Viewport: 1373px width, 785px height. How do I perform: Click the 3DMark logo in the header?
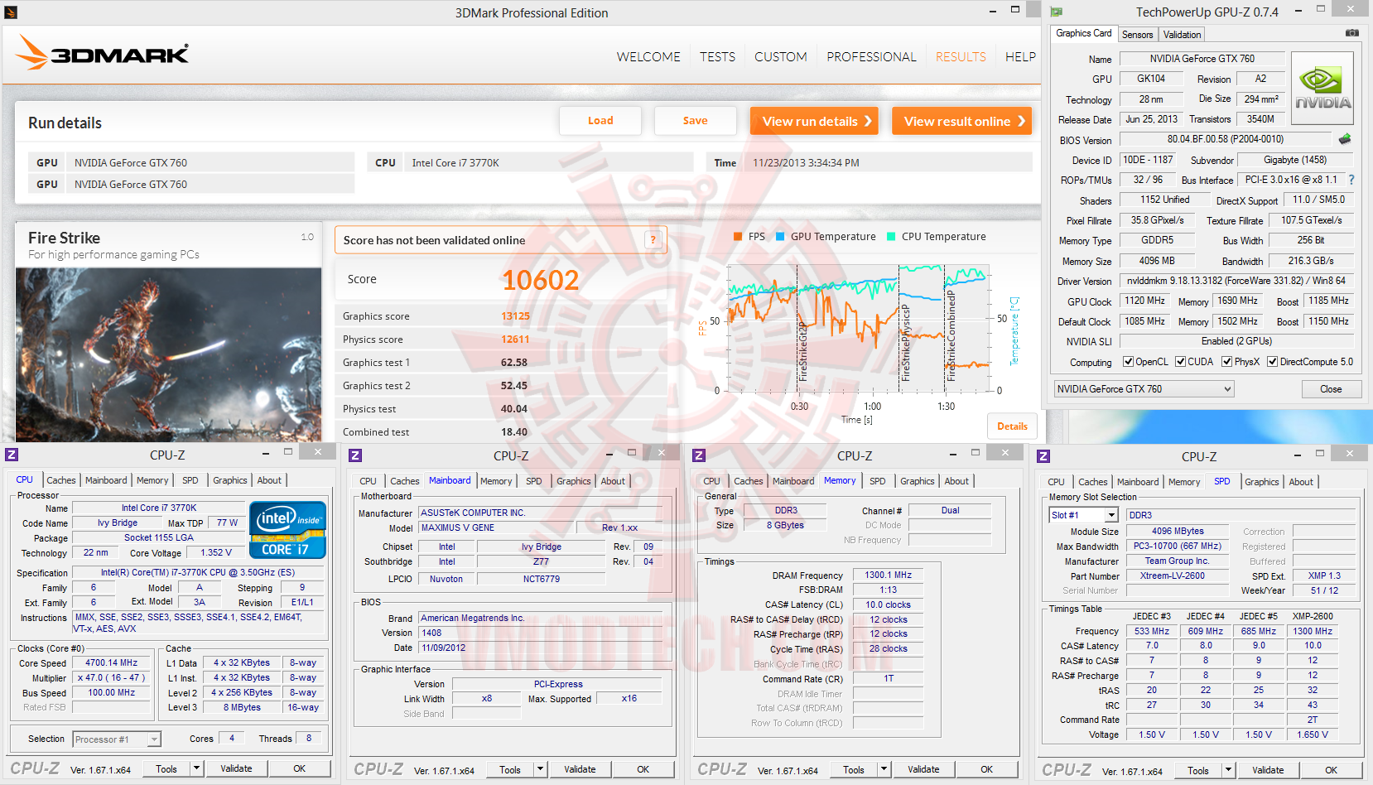click(102, 53)
